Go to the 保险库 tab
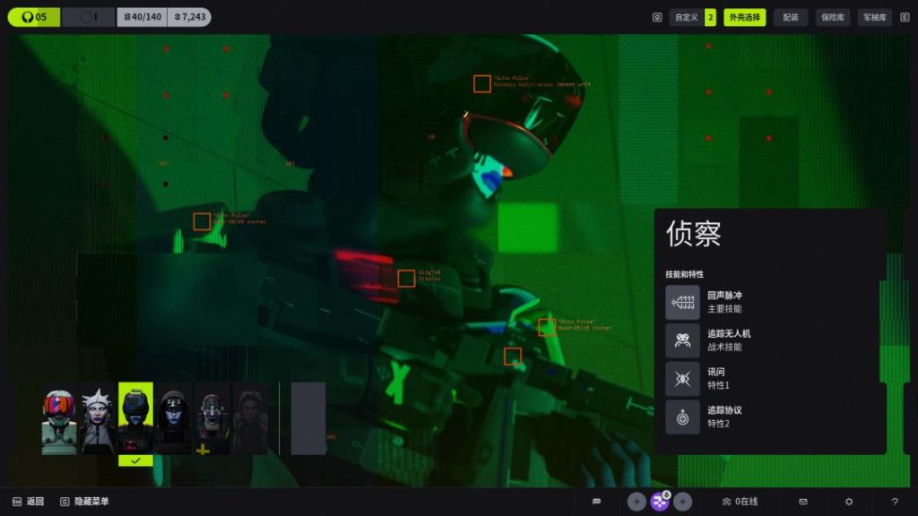The image size is (918, 516). pyautogui.click(x=833, y=17)
